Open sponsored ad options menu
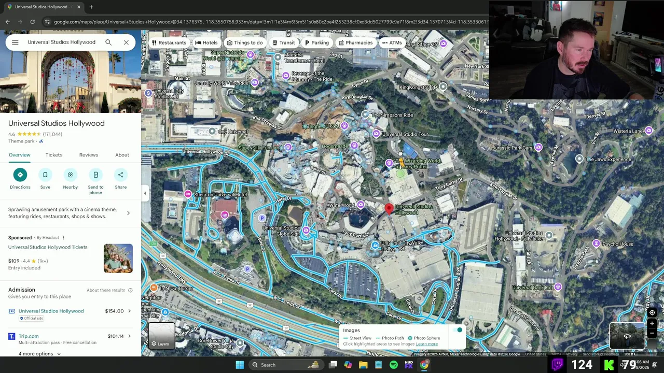This screenshot has height=373, width=664. [63, 238]
